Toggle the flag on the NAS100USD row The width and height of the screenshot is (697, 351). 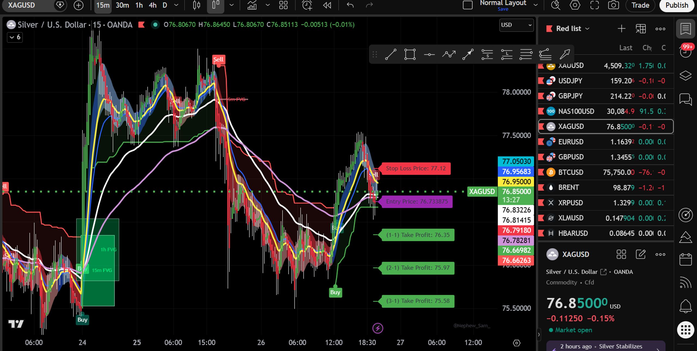541,111
